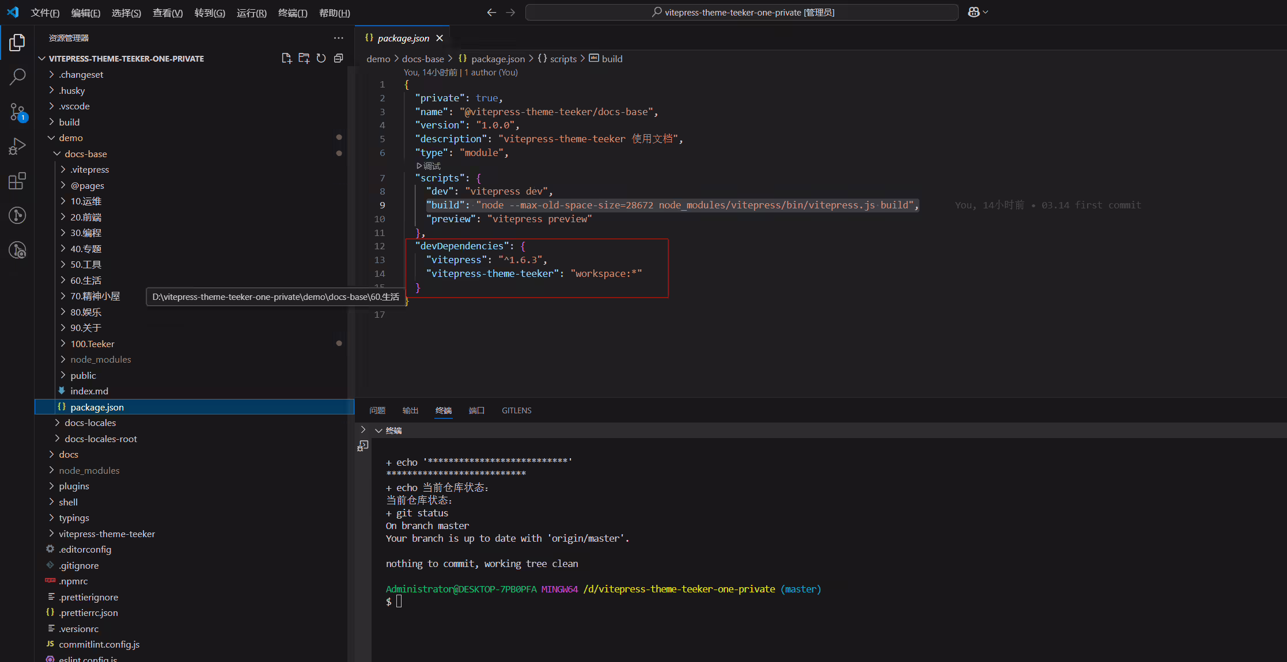1287x662 pixels.
Task: Open the Explorer view in activity bar
Action: (x=17, y=42)
